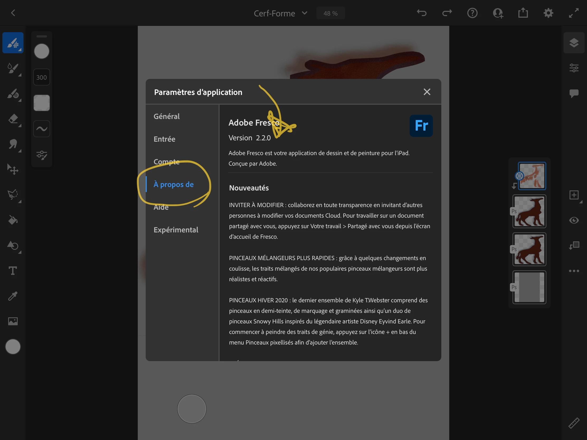Pick the Eyedropper tool
This screenshot has width=587, height=440.
point(13,296)
